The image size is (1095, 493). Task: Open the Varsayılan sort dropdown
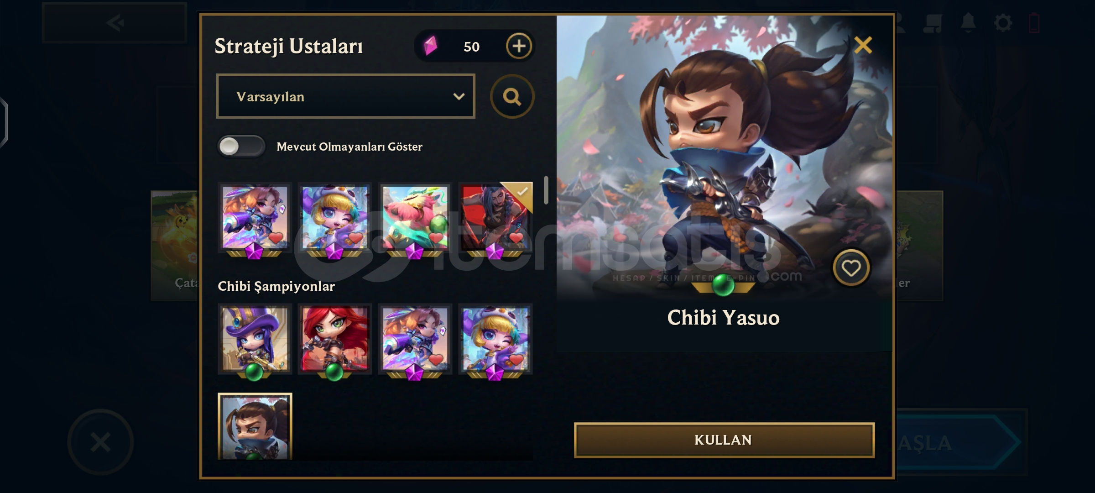(345, 96)
